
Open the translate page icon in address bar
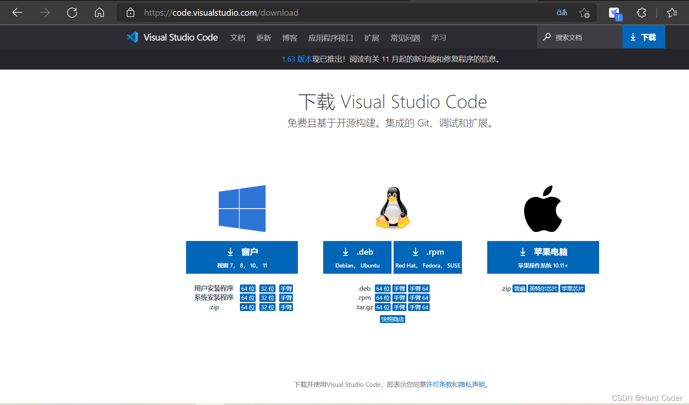[562, 12]
